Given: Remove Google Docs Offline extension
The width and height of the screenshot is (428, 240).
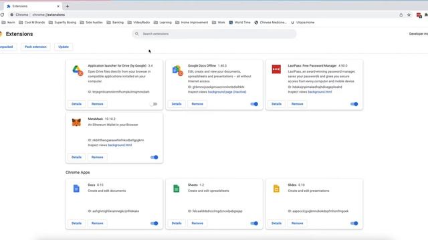Looking at the screenshot, I should coord(197,104).
